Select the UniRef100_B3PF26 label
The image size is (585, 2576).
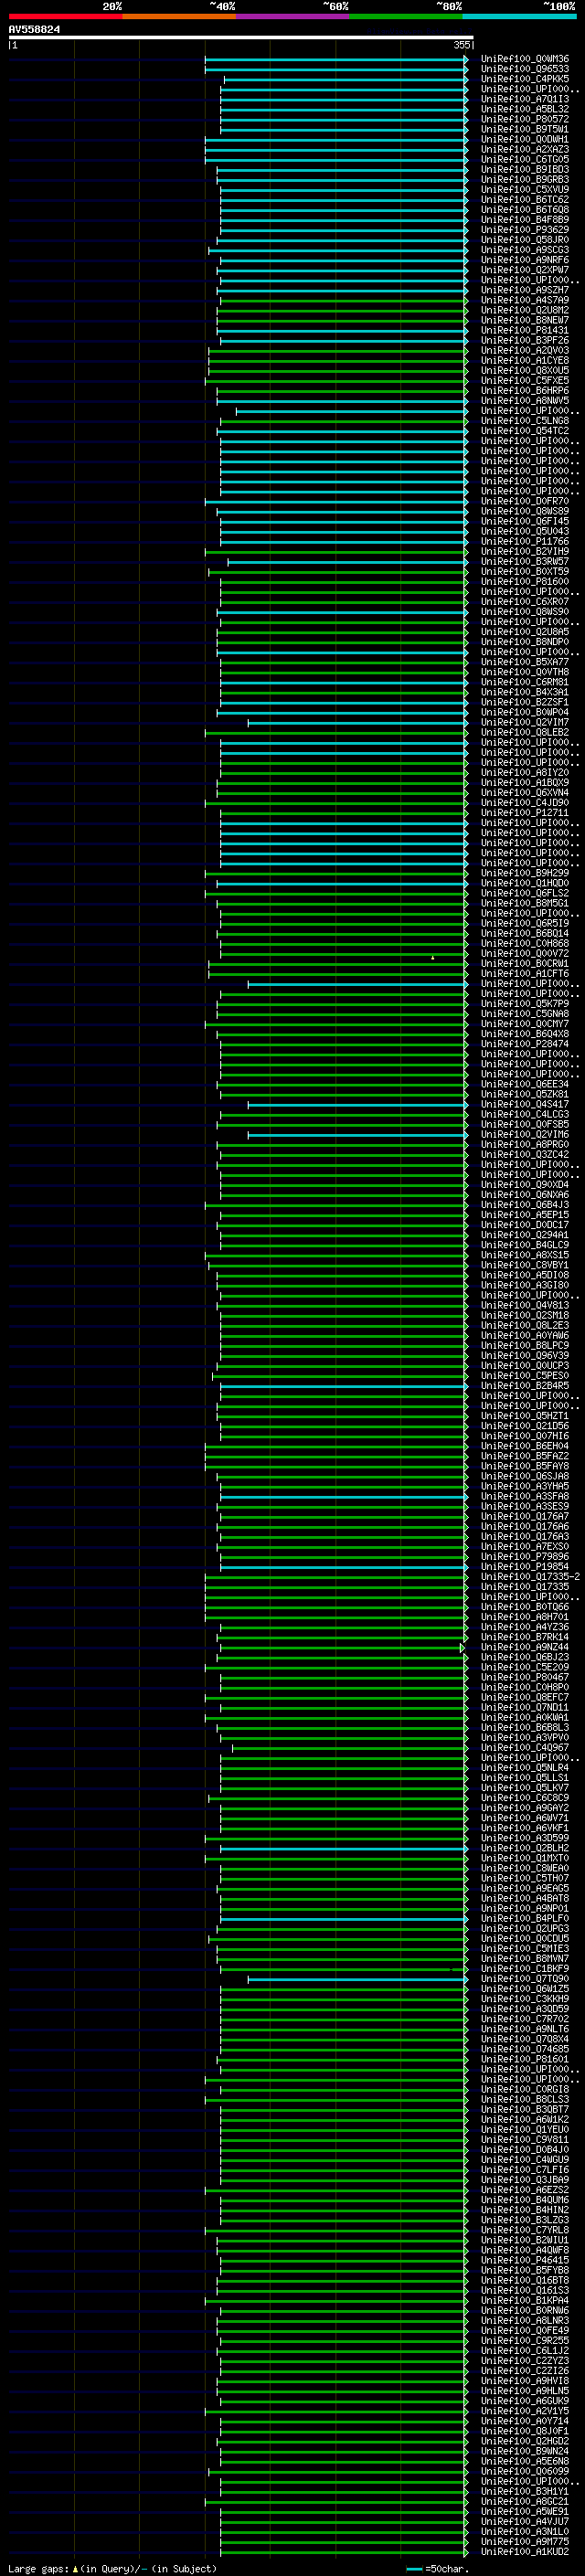(524, 340)
